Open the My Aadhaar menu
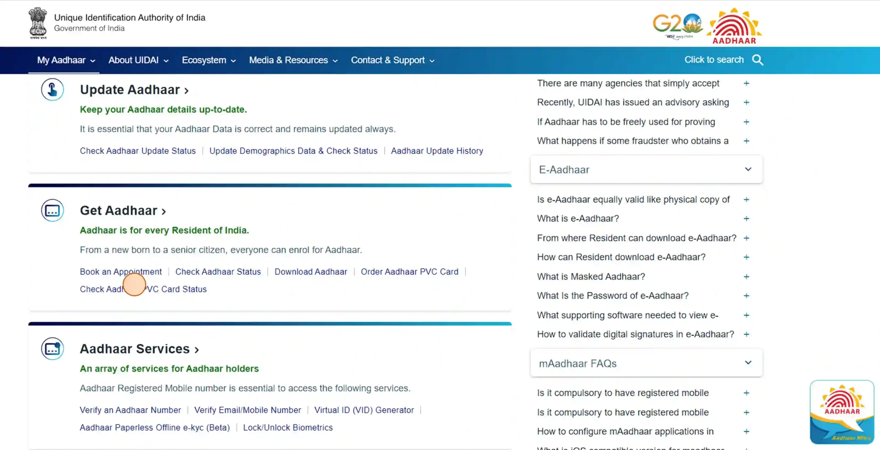The width and height of the screenshot is (880, 450). coord(66,60)
